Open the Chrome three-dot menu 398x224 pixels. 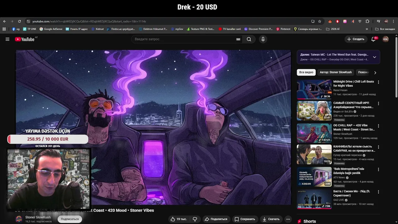pos(394,21)
